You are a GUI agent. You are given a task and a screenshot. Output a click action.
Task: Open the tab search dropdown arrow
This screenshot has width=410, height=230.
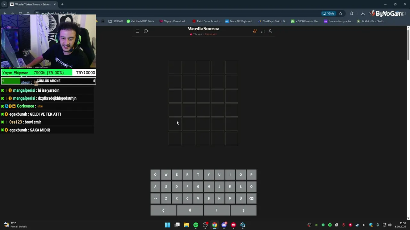pyautogui.click(x=4, y=4)
